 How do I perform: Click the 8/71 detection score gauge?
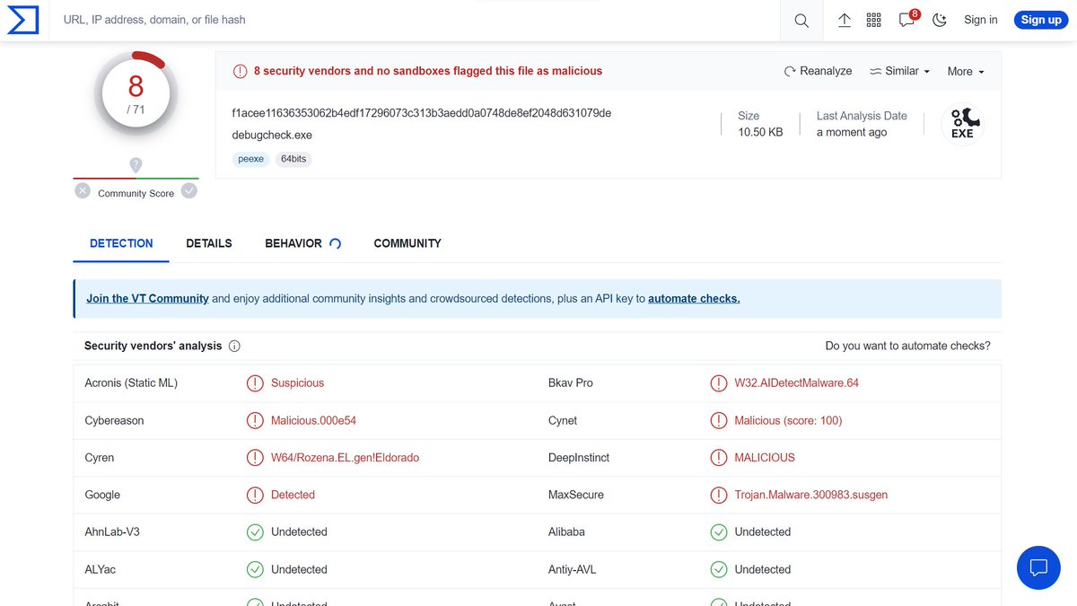pyautogui.click(x=136, y=93)
